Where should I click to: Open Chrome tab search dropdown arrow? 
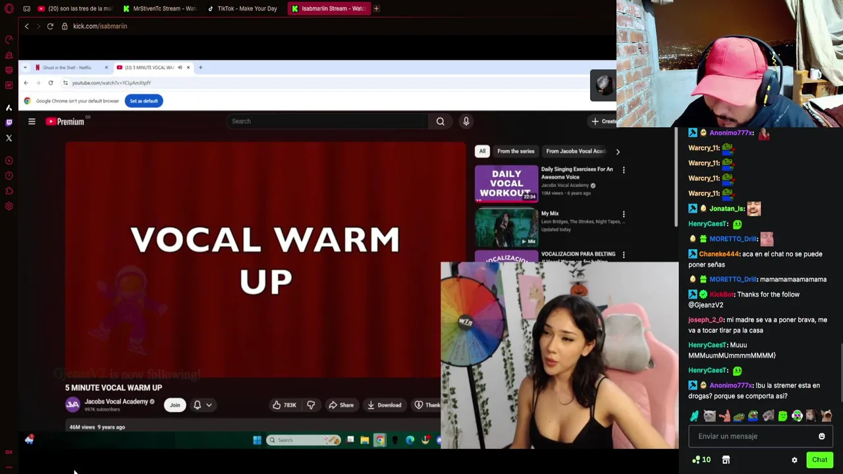click(25, 67)
